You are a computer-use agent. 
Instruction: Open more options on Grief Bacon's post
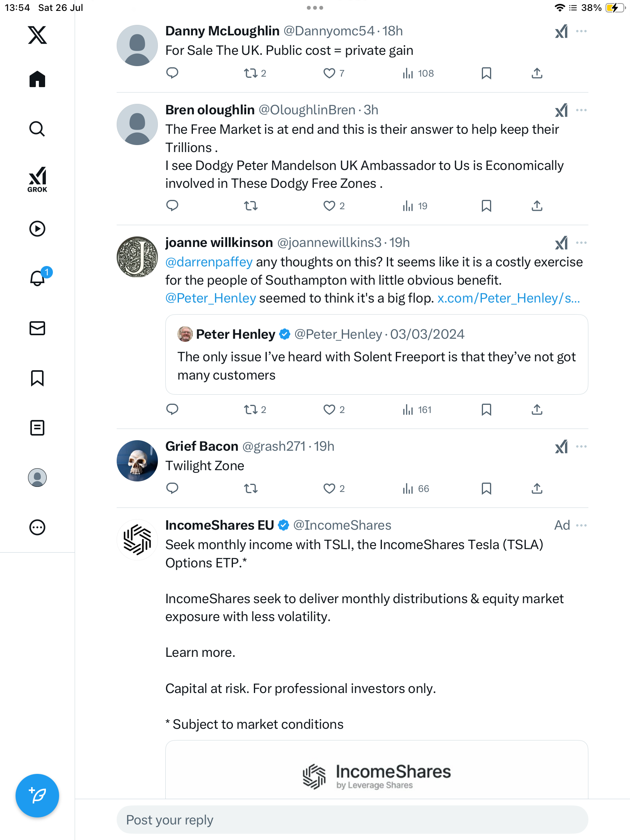coord(581,446)
